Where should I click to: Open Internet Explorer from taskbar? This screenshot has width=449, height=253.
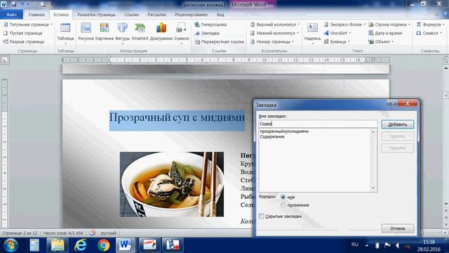click(81, 245)
